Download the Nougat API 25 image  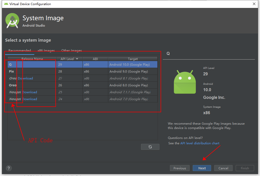coord(29,92)
